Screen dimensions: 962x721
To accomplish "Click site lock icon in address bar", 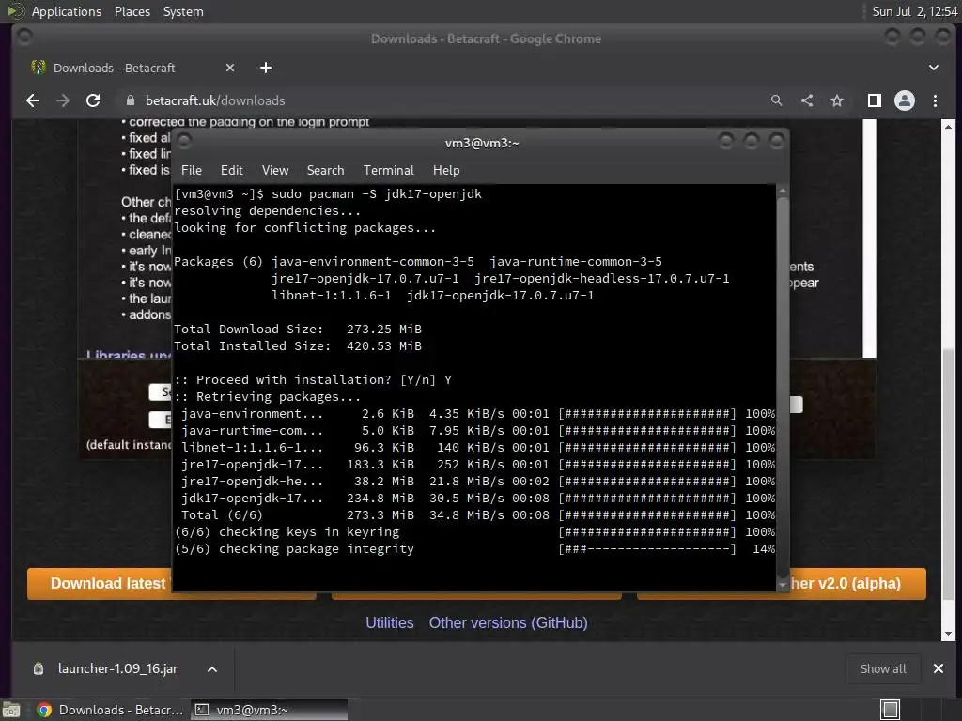I will coord(130,100).
